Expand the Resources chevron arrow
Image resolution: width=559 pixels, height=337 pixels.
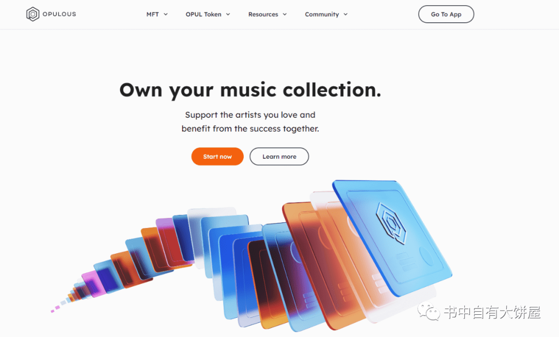(x=285, y=14)
